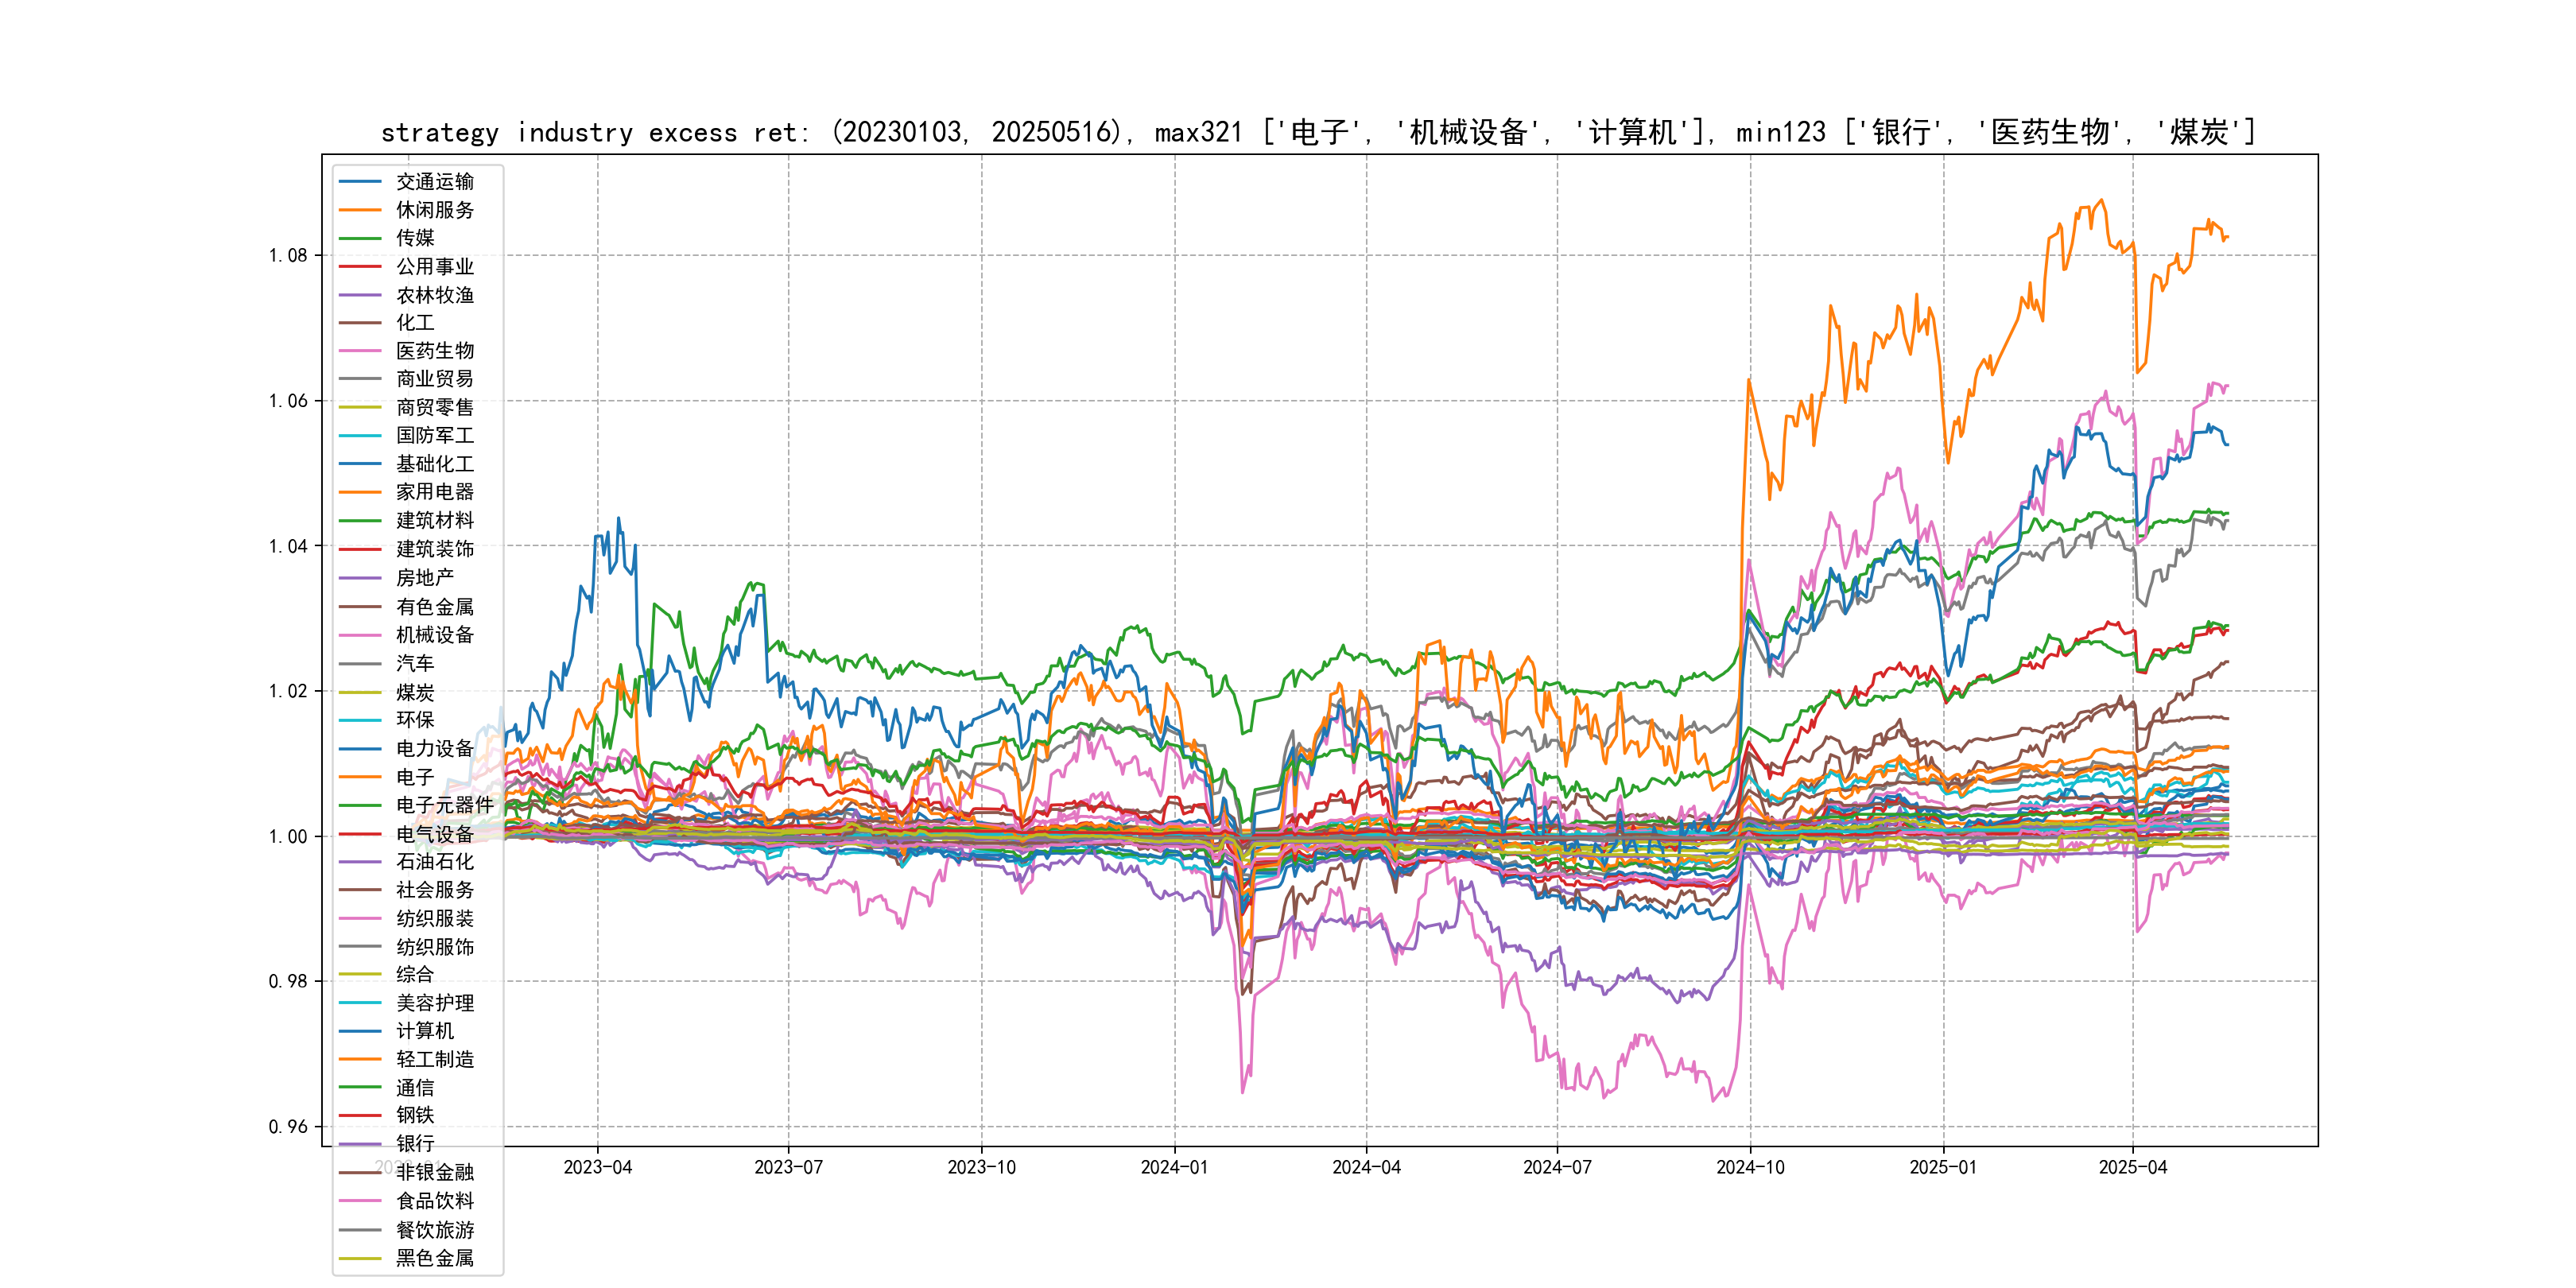This screenshot has width=2576, height=1288.
Task: Click the 机械设备 legend label
Action: click(434, 635)
